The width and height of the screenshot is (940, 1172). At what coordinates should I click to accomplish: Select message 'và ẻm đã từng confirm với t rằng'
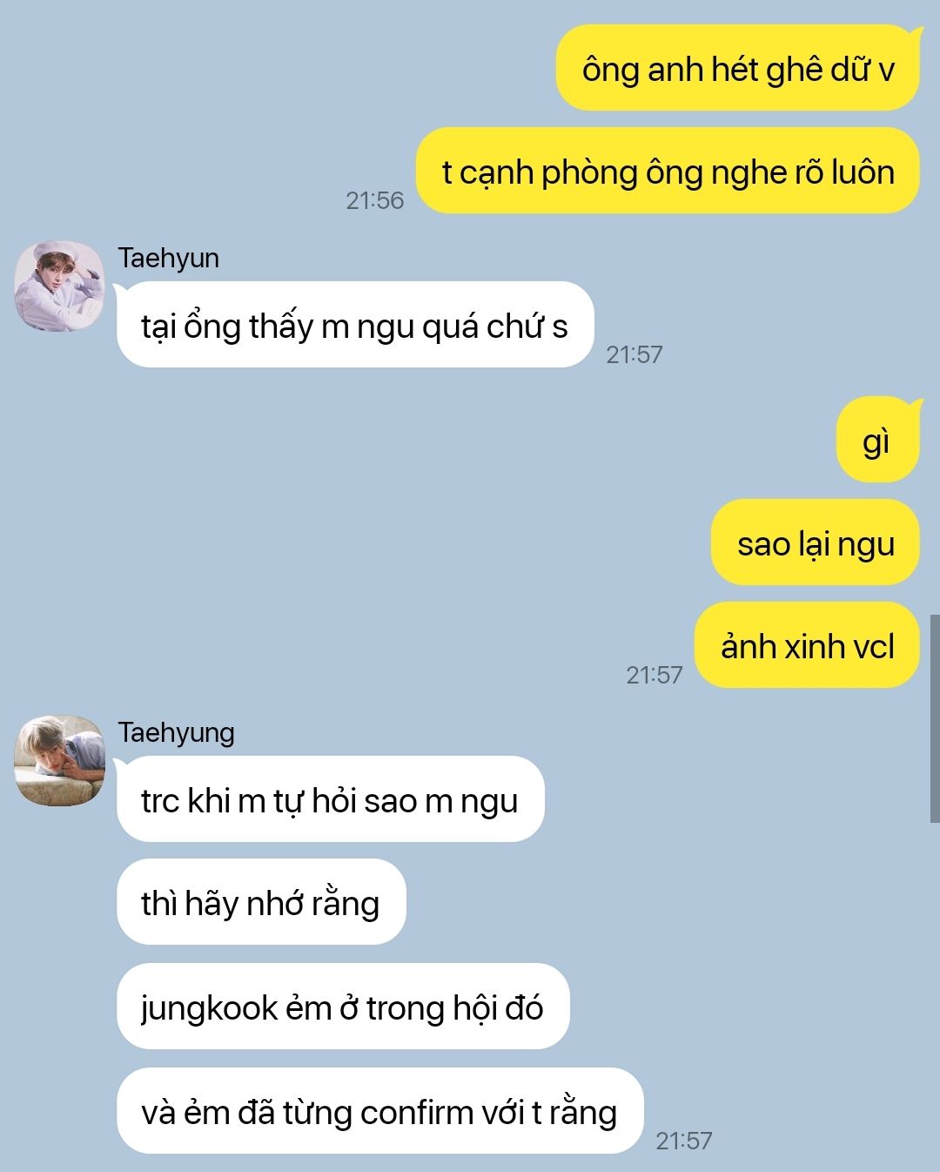379,1110
